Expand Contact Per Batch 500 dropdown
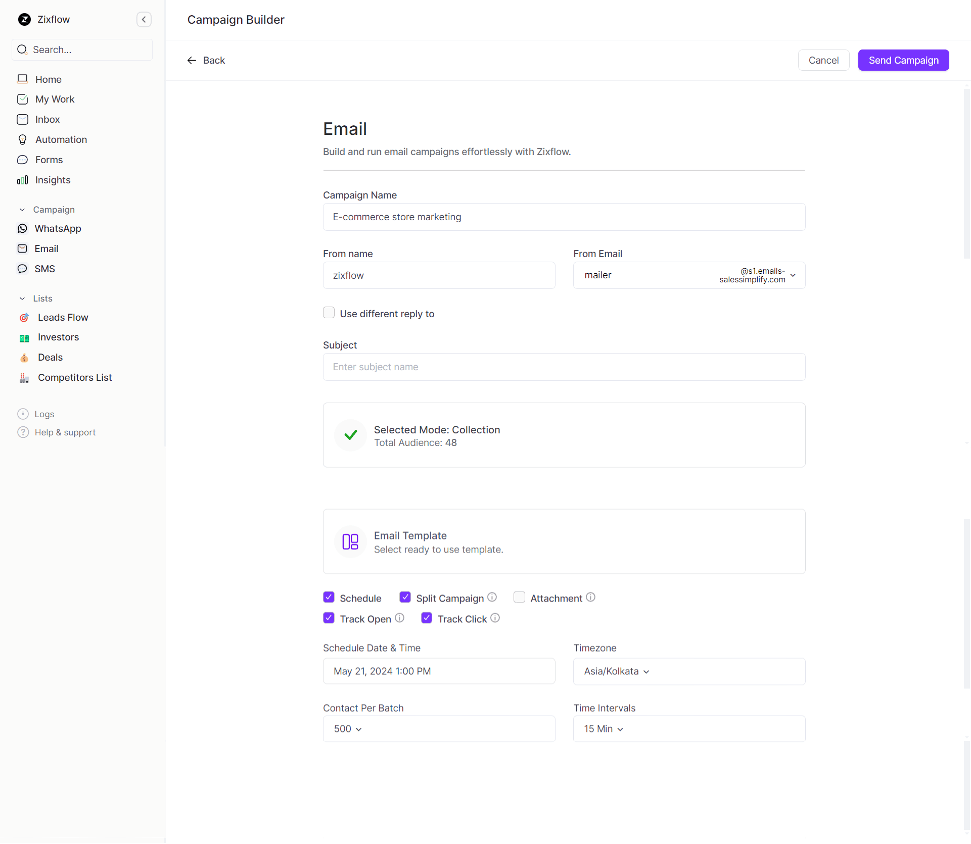Image resolution: width=971 pixels, height=844 pixels. click(x=348, y=728)
